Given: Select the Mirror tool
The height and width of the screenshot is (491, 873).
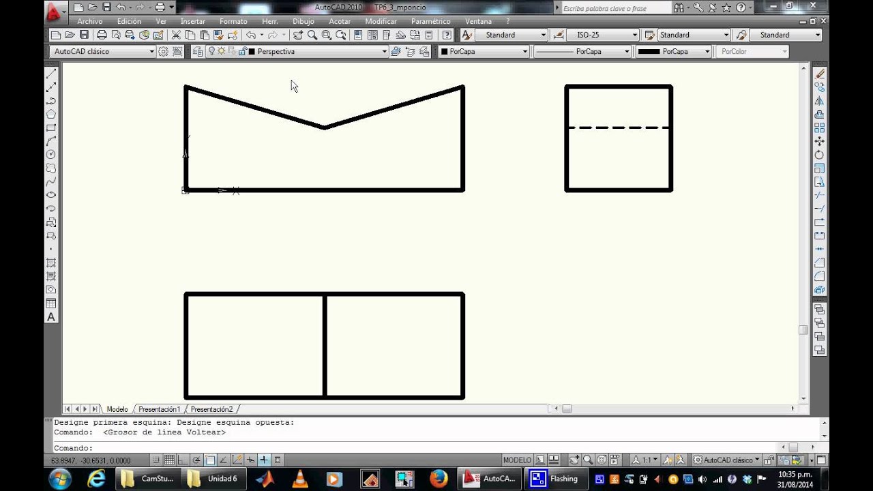Looking at the screenshot, I should [820, 101].
